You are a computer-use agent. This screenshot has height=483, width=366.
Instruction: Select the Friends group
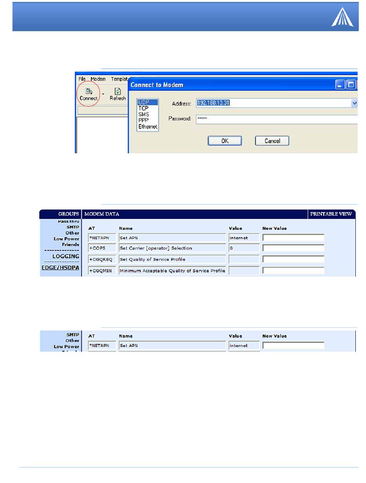click(71, 244)
